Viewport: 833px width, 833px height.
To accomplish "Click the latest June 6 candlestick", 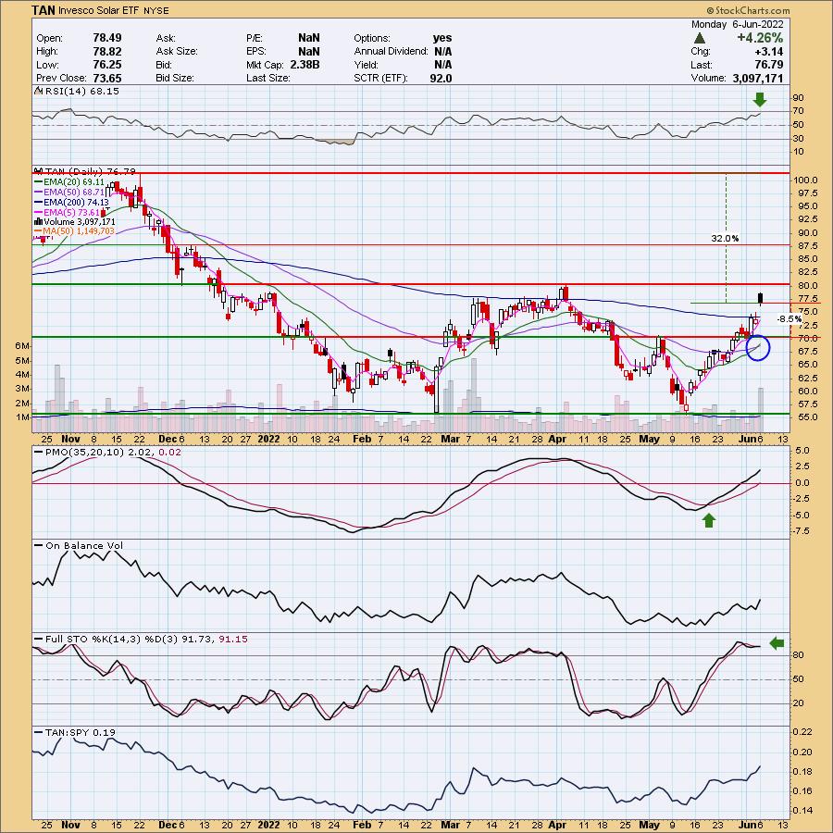I will (x=762, y=299).
